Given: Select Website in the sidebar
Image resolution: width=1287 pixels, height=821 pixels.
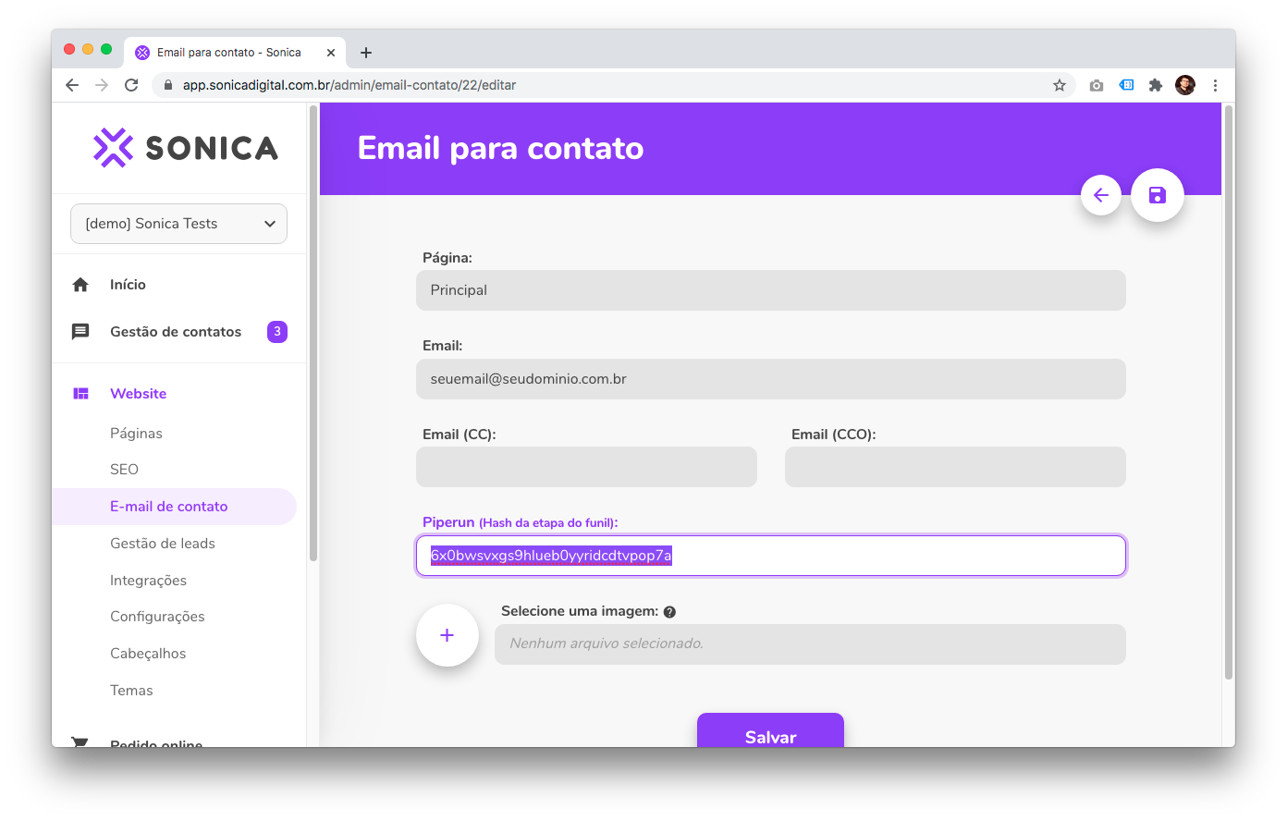Looking at the screenshot, I should pyautogui.click(x=139, y=394).
